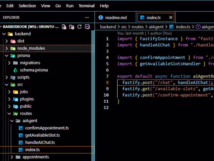Screen dimensions: 214x161
Task: Open the Terminal menu
Action: click(x=86, y=6)
